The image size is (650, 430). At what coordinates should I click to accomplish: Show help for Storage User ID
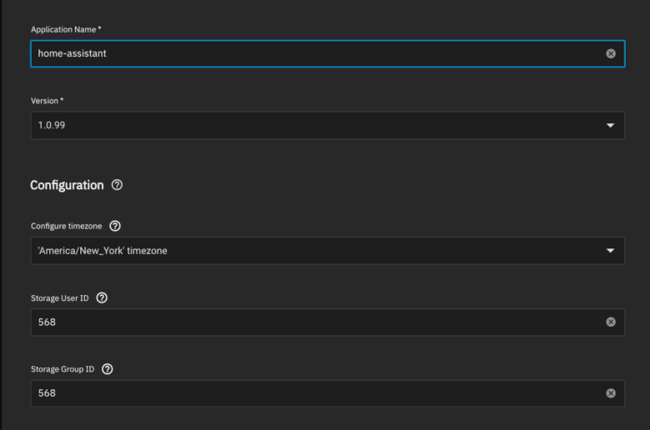102,297
